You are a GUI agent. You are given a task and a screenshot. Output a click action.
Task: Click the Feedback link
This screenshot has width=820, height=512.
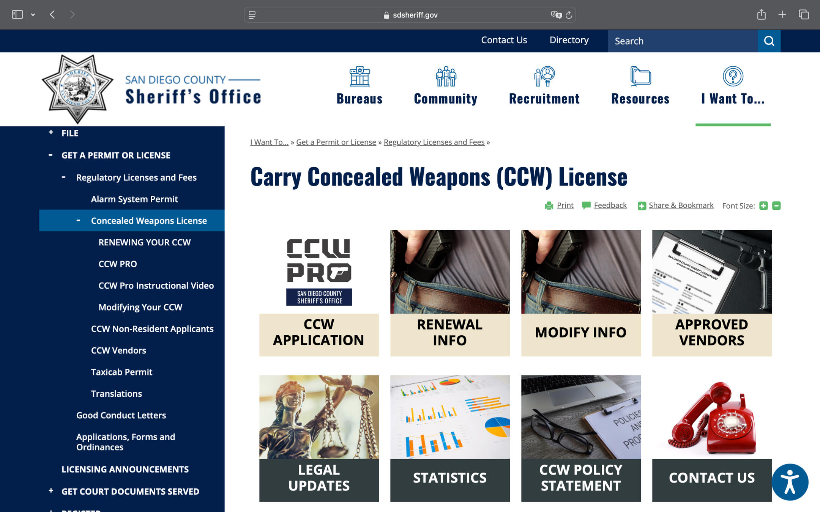click(x=610, y=206)
